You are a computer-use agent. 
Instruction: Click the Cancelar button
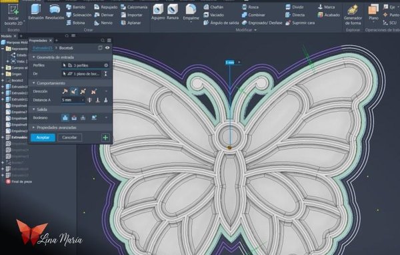(69, 137)
